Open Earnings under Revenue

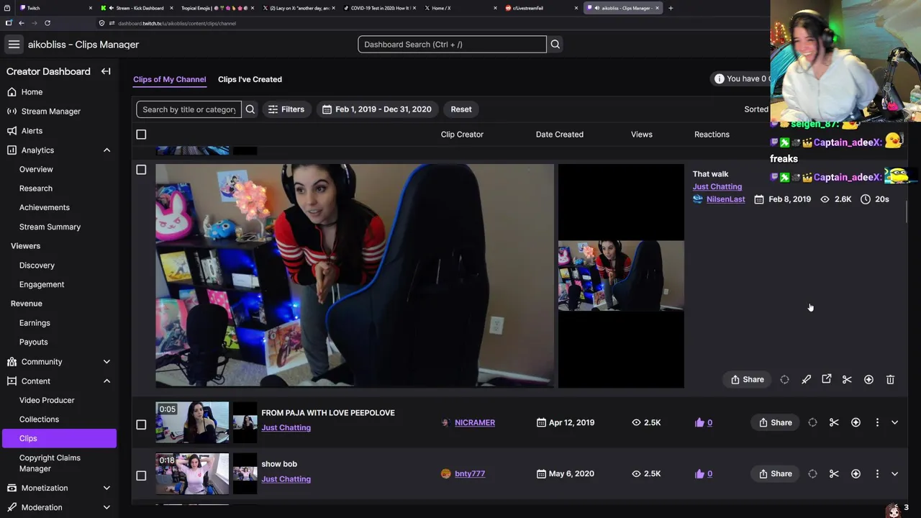35,323
